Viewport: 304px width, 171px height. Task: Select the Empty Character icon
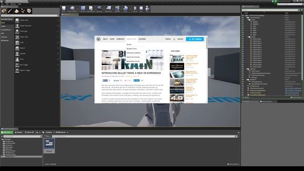coord(17,26)
